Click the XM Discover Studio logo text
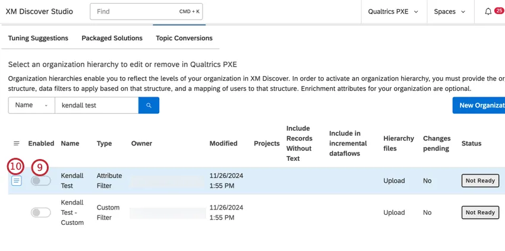 click(x=40, y=11)
